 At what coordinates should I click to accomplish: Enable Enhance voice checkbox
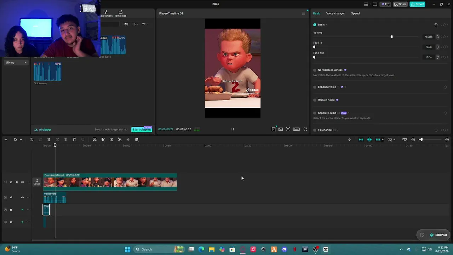coord(315,87)
